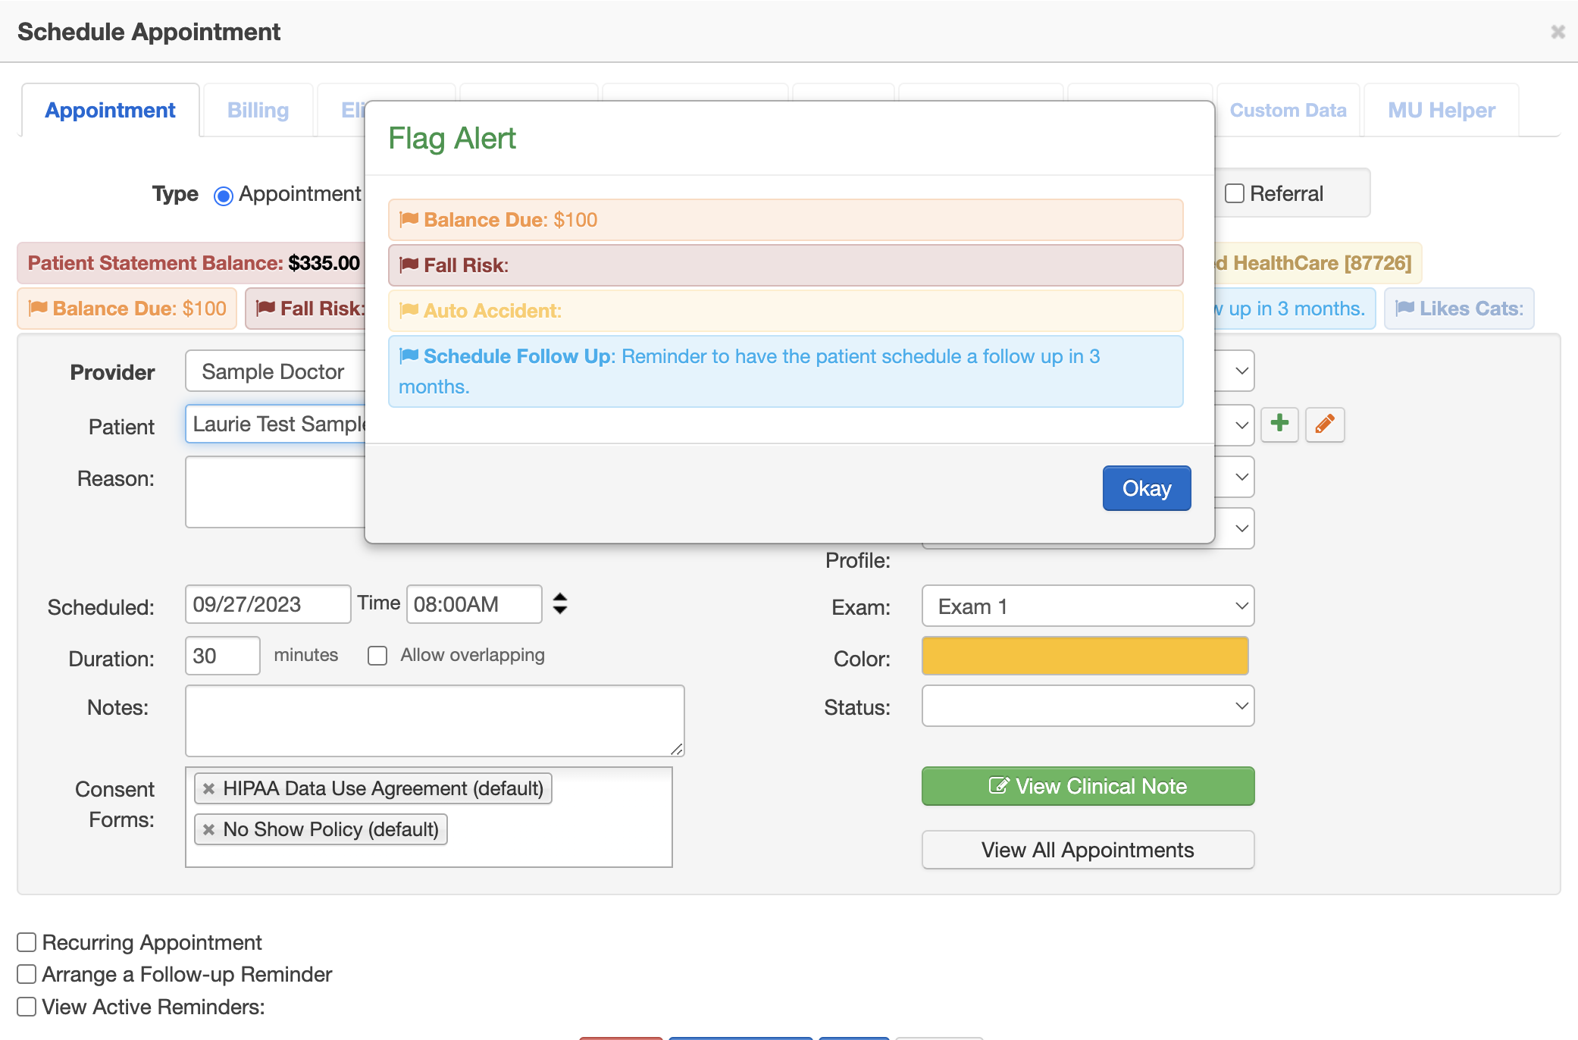Click the flag icon on Schedule Follow Up alert

[409, 356]
